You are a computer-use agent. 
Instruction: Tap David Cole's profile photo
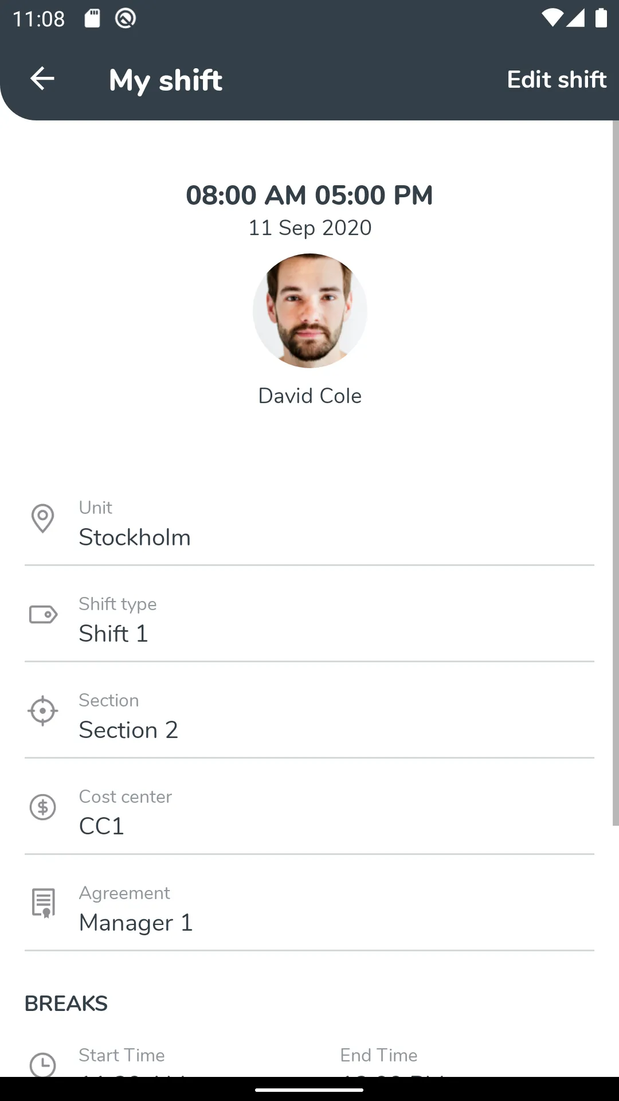[x=310, y=311]
